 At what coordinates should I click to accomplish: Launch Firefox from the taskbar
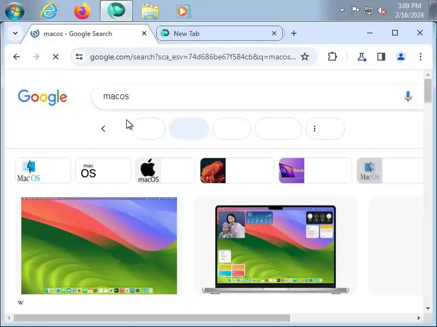pyautogui.click(x=82, y=11)
